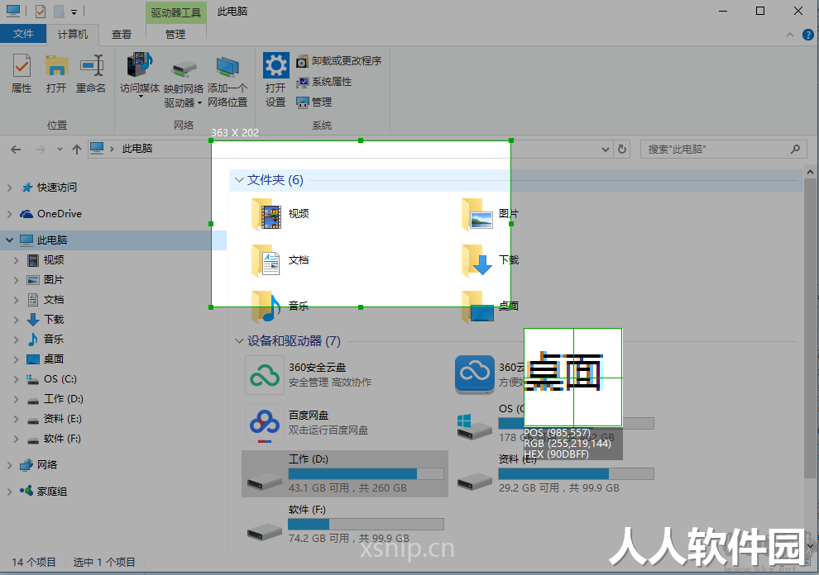Go back with the back arrow

coord(17,150)
